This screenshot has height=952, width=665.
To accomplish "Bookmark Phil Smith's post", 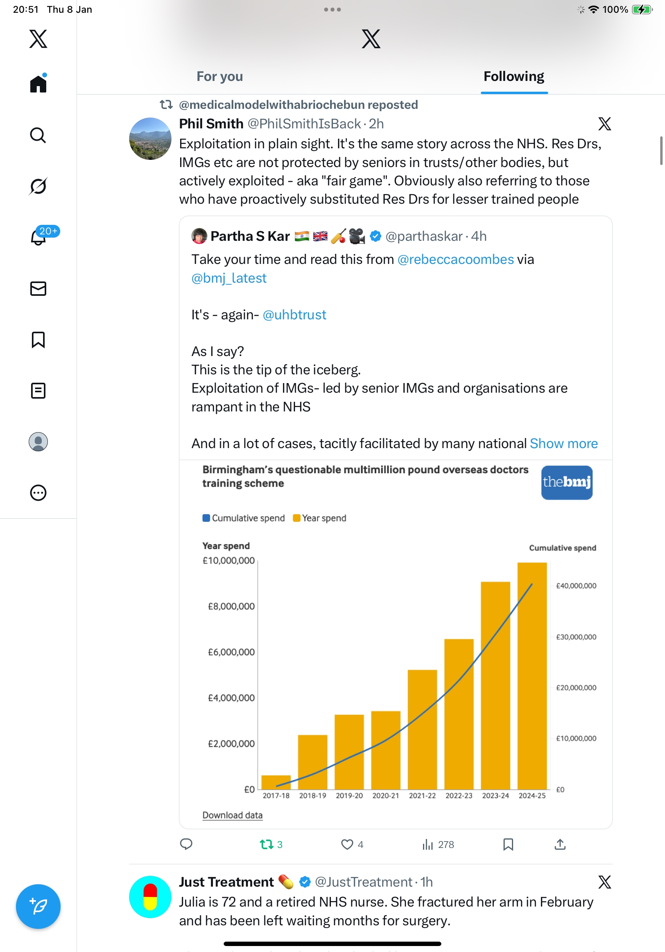I will [508, 845].
